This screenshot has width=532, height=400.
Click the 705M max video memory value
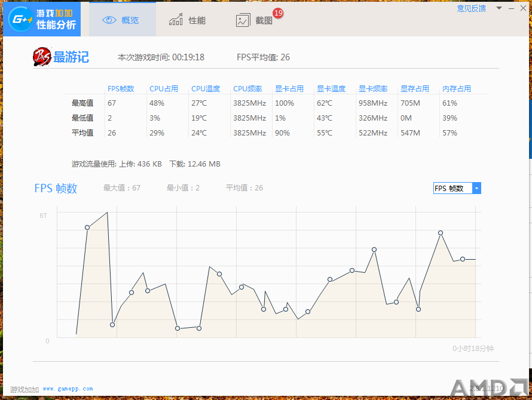coord(410,103)
